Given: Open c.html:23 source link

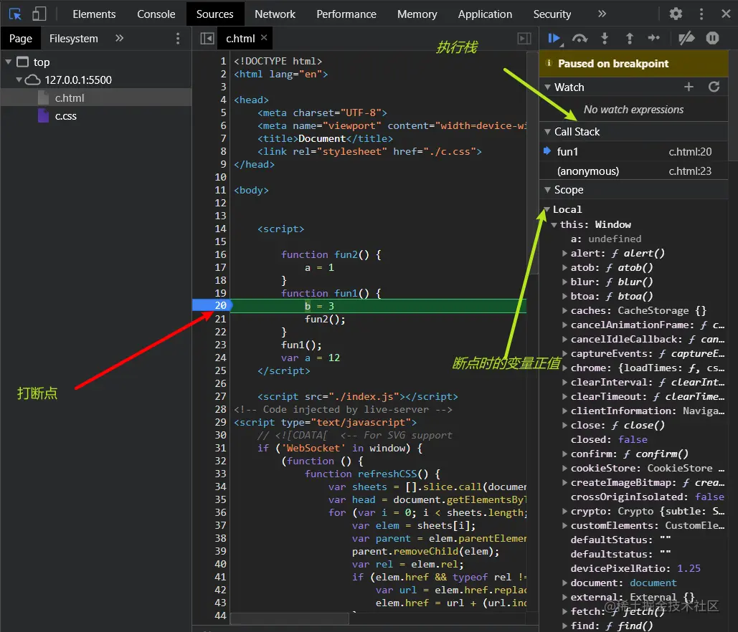Looking at the screenshot, I should (690, 171).
